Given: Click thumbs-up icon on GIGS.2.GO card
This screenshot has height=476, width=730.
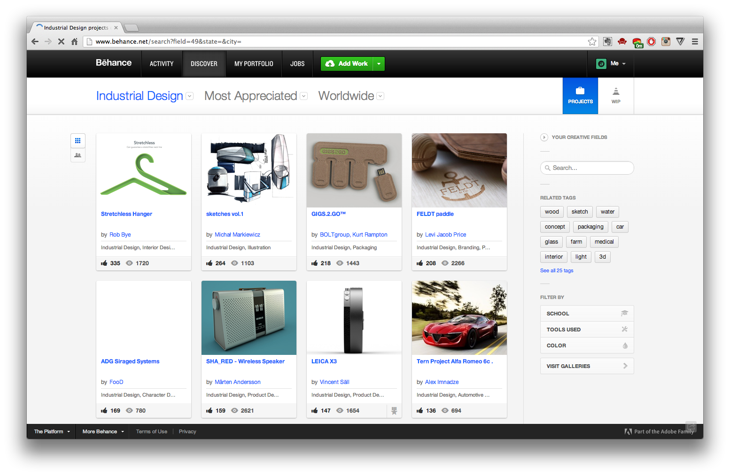Looking at the screenshot, I should pyautogui.click(x=315, y=263).
